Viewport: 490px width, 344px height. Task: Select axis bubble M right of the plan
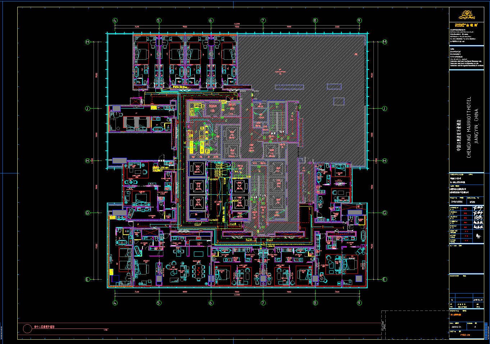click(385, 42)
